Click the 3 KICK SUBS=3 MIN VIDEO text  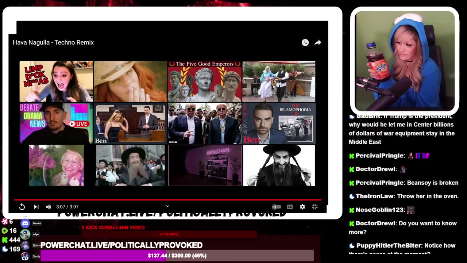(x=113, y=228)
